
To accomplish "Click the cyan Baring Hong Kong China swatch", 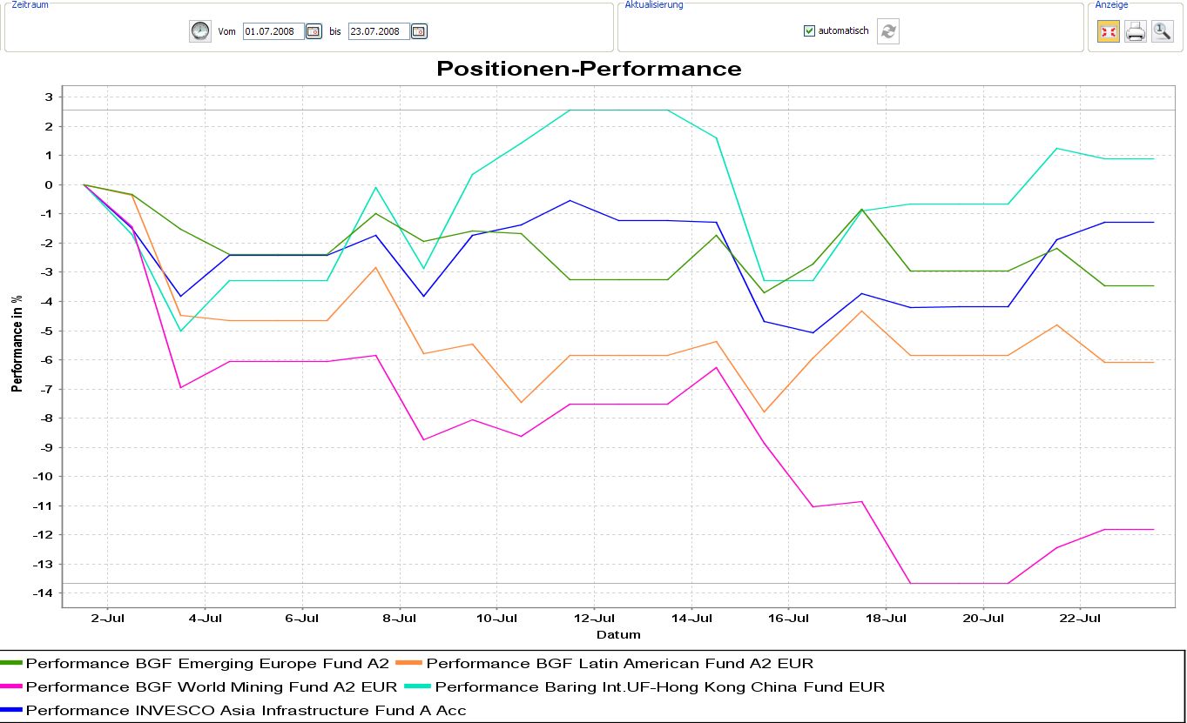I will tap(418, 687).
